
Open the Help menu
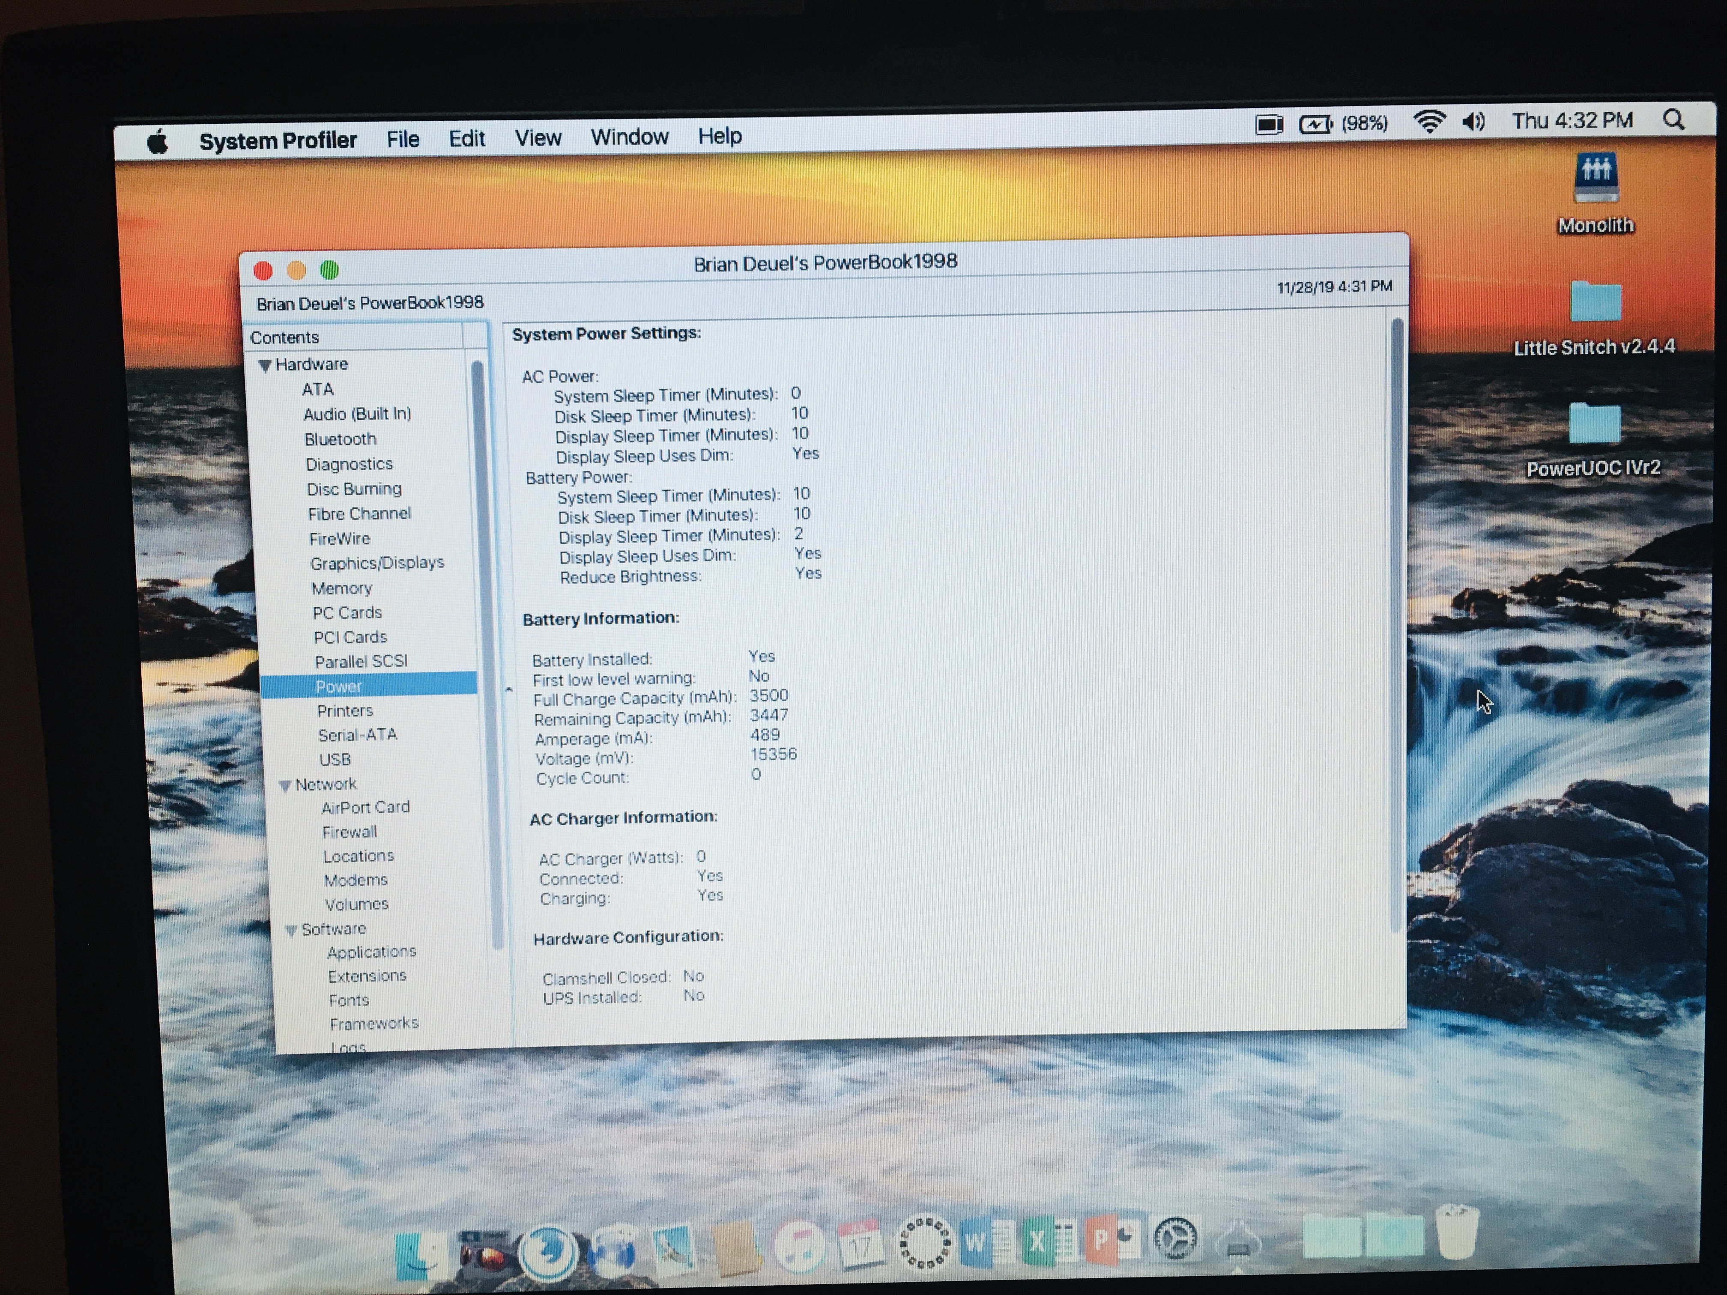(720, 136)
